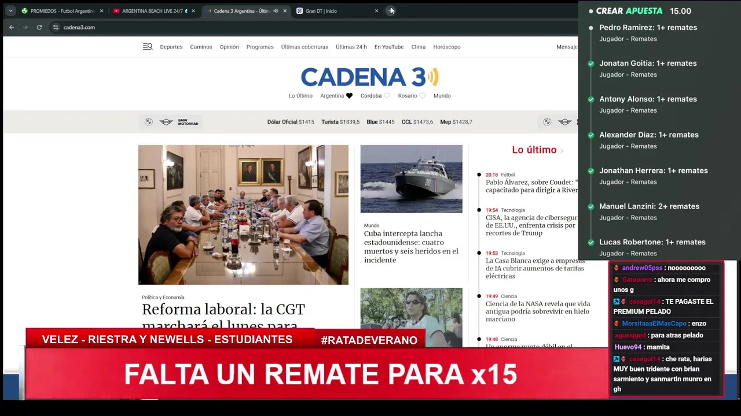The height and width of the screenshot is (416, 741).
Task: Click the Dólar Oficial $1415 quote
Action: click(291, 122)
